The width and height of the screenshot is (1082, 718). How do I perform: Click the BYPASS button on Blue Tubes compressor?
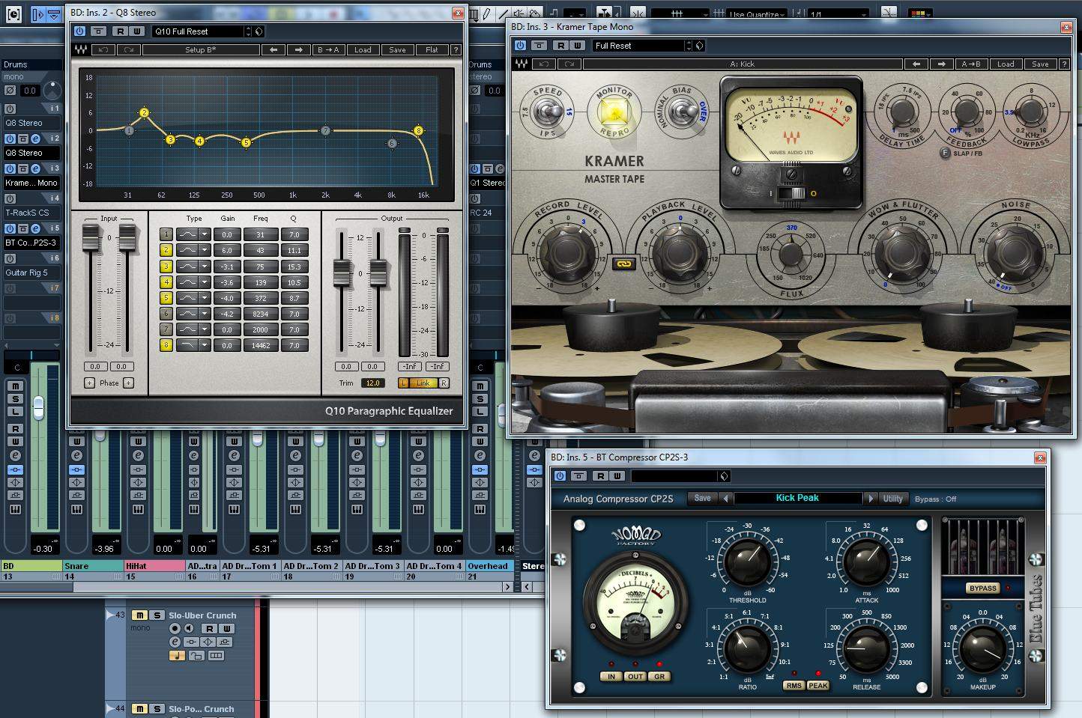(x=982, y=588)
